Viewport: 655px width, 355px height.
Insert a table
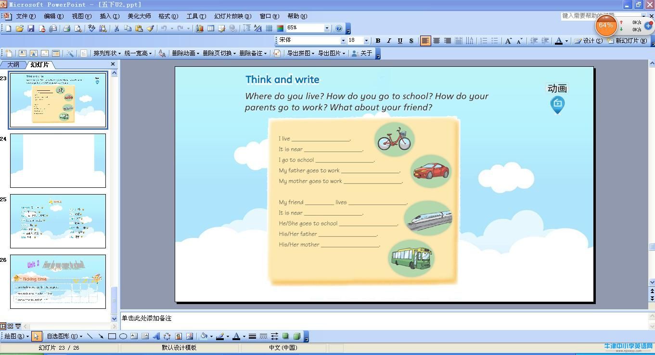(x=211, y=28)
